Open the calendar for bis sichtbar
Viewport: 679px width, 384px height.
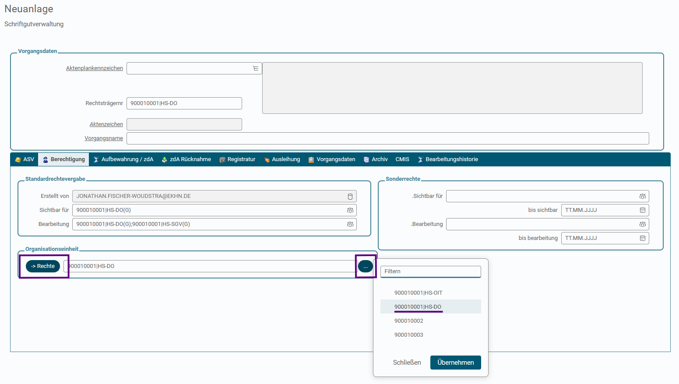[x=643, y=210]
